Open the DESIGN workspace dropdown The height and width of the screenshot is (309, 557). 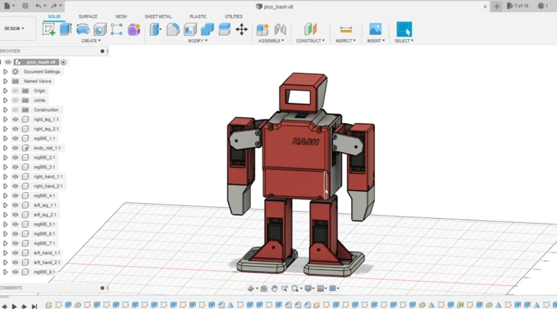(x=14, y=29)
